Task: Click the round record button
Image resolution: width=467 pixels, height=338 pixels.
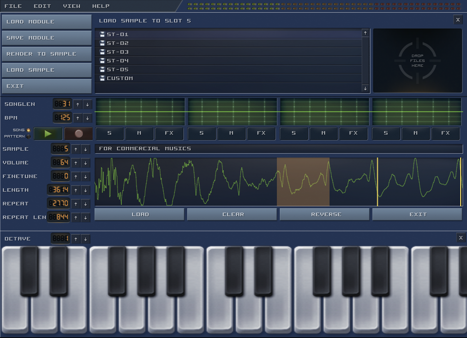Action: pos(78,133)
